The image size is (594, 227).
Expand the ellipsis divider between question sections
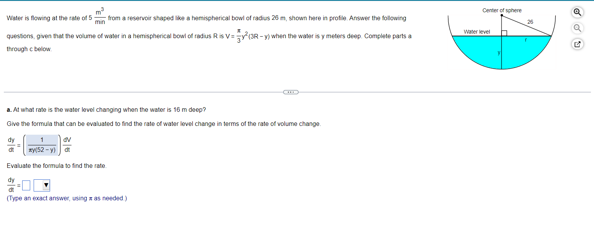pyautogui.click(x=291, y=92)
